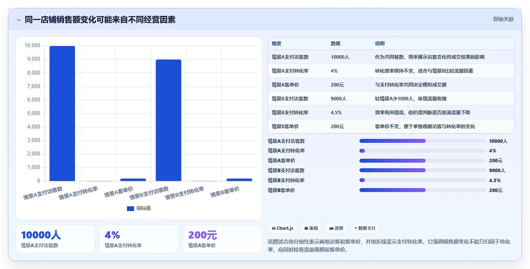Click the description starting with '作为共同基数'
Image resolution: width=530 pixels, height=269 pixels.
pyautogui.click(x=430, y=57)
